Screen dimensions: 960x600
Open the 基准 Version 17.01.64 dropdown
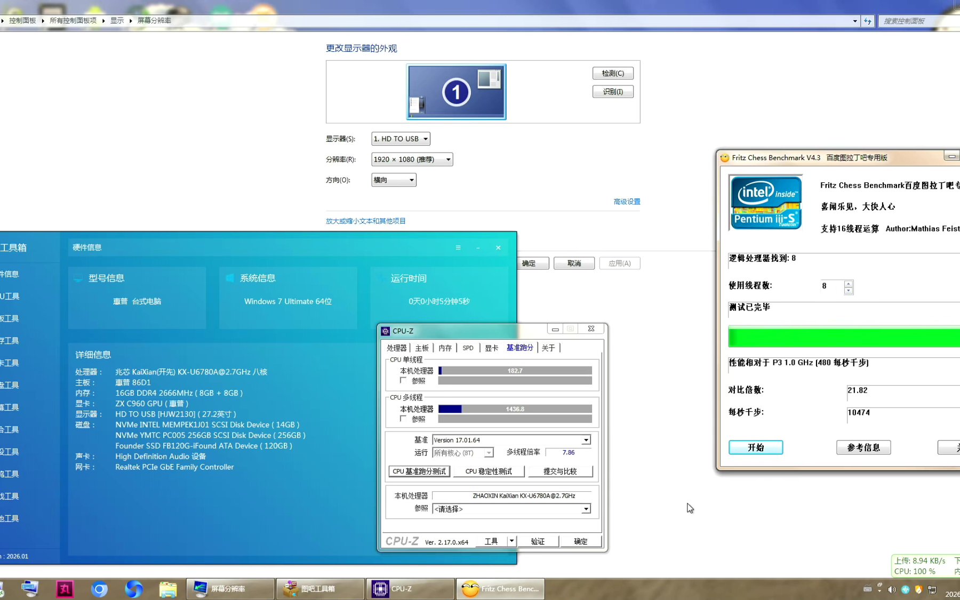click(511, 440)
